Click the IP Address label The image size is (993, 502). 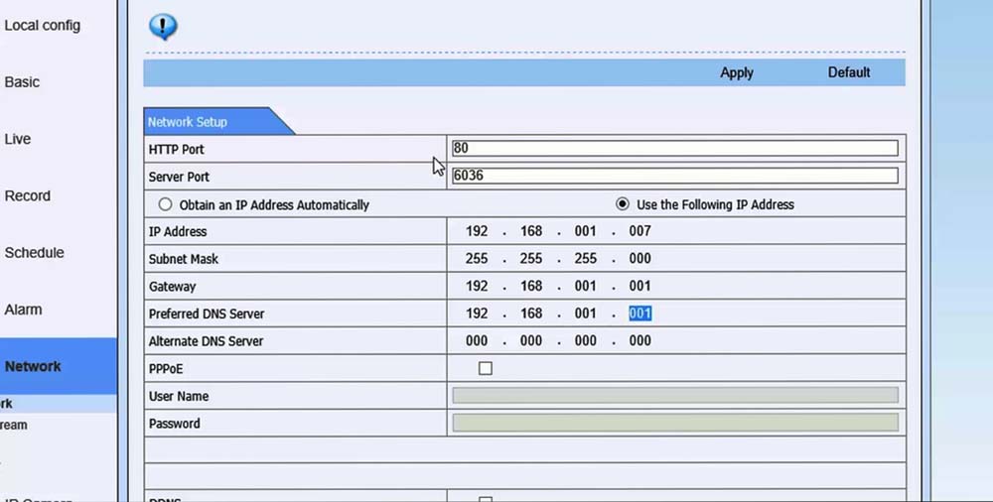178,232
